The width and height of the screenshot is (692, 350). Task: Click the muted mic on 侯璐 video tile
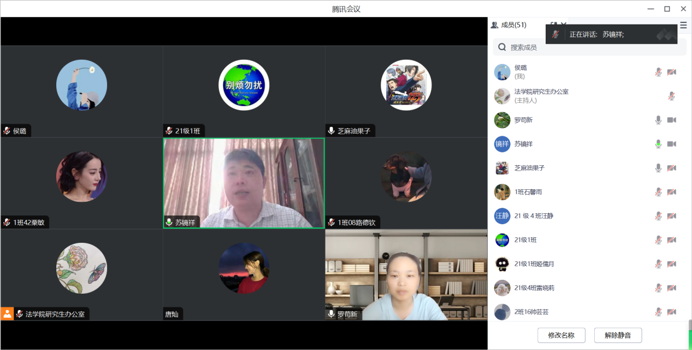[x=7, y=131]
